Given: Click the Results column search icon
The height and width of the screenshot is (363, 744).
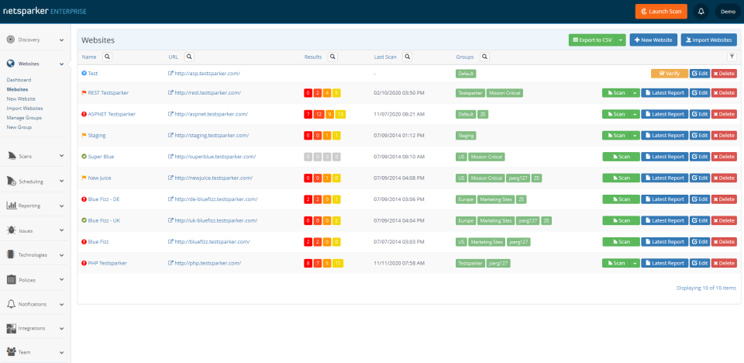Looking at the screenshot, I should tap(332, 57).
